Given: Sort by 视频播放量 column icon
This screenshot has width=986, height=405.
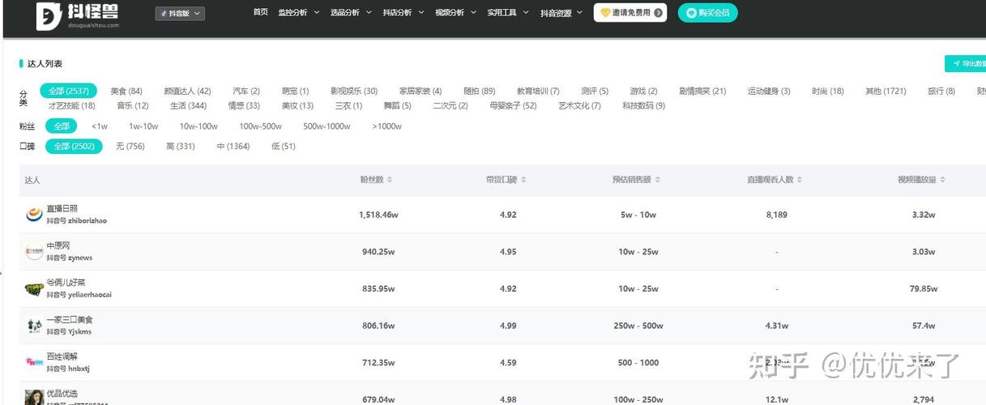Looking at the screenshot, I should 942,180.
